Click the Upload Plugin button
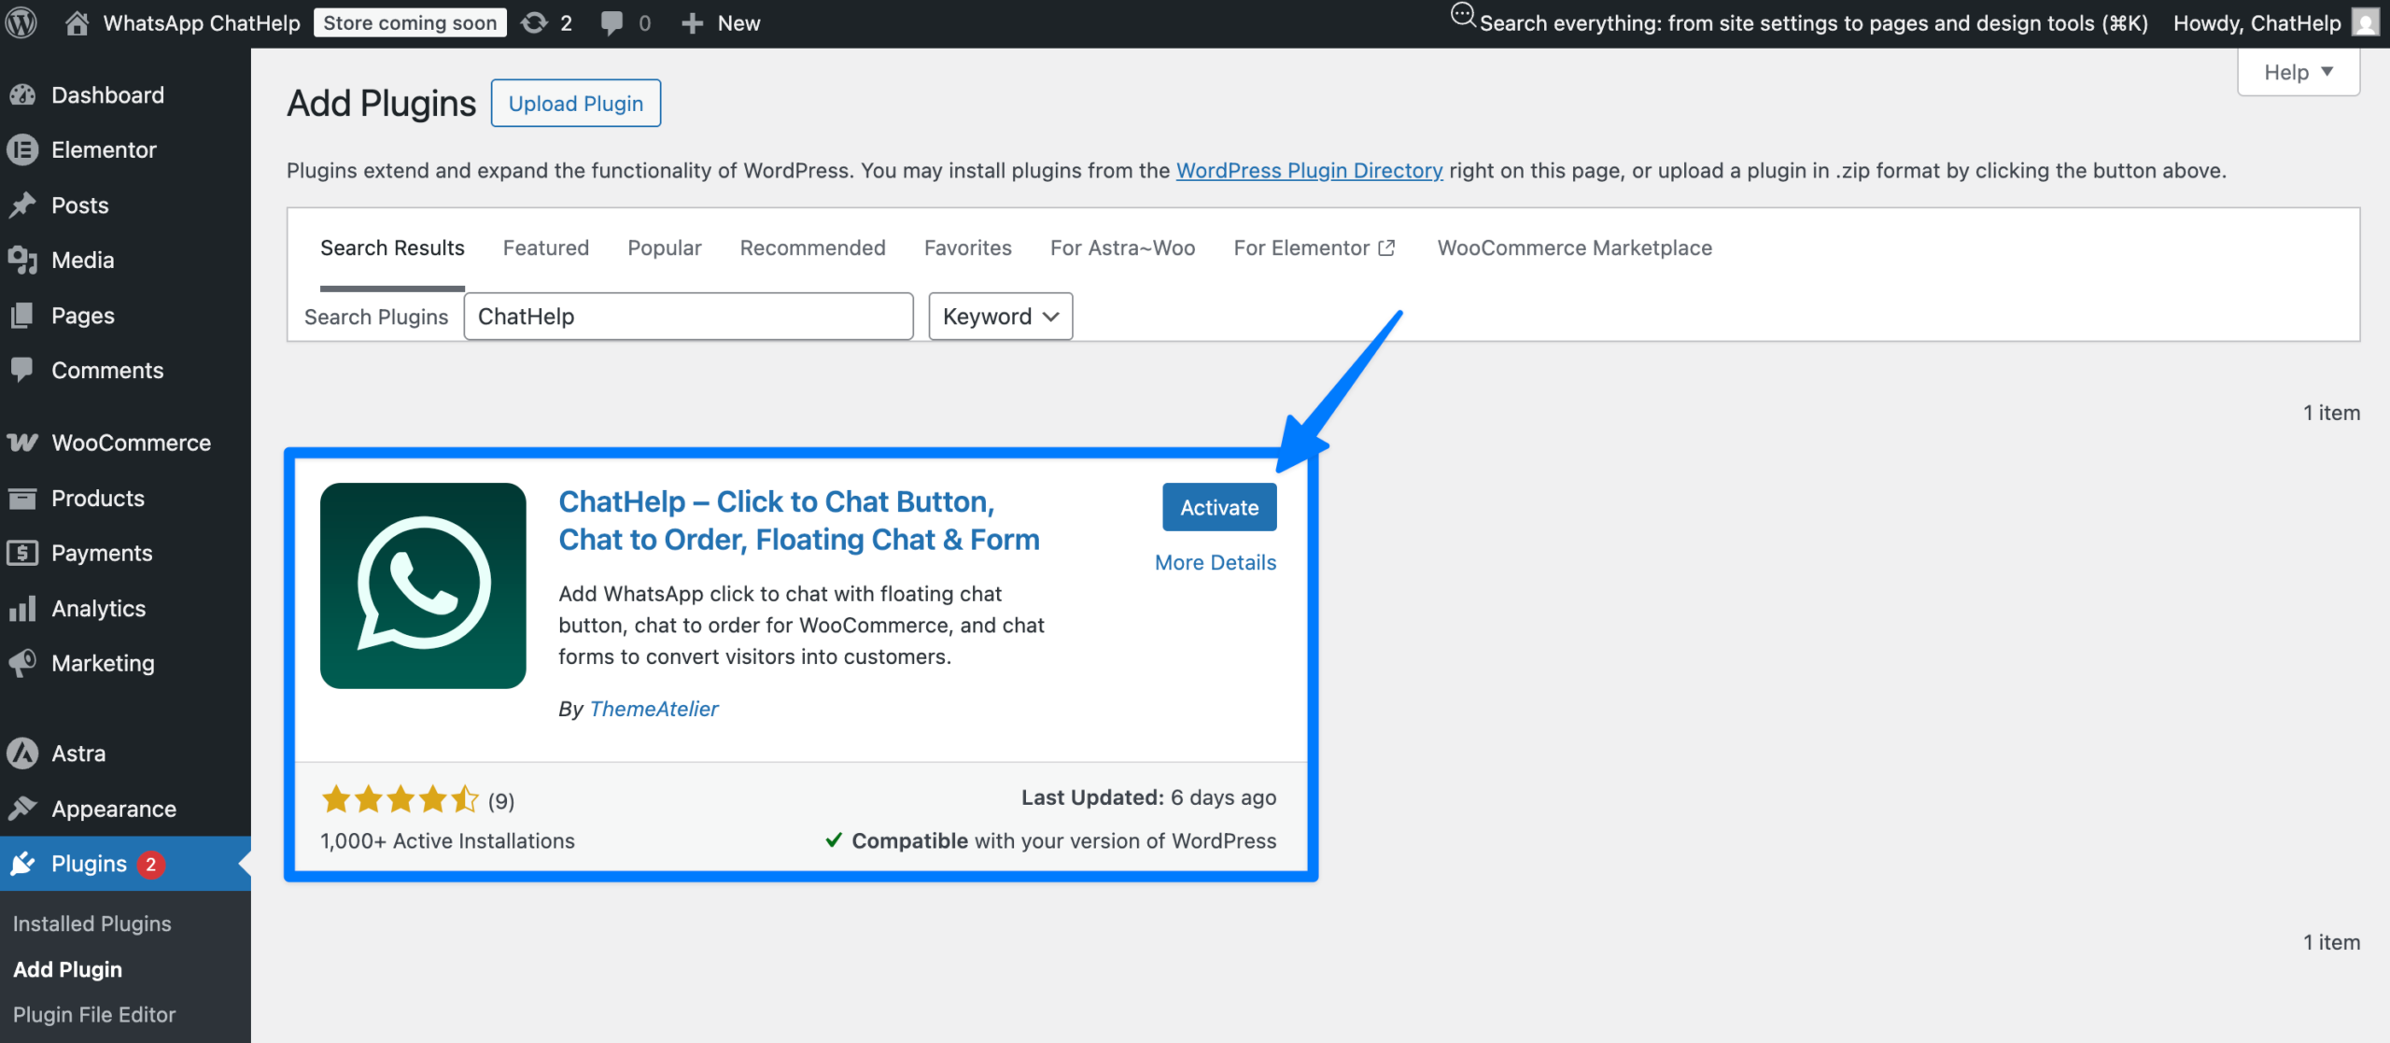Image resolution: width=2390 pixels, height=1043 pixels. click(576, 103)
